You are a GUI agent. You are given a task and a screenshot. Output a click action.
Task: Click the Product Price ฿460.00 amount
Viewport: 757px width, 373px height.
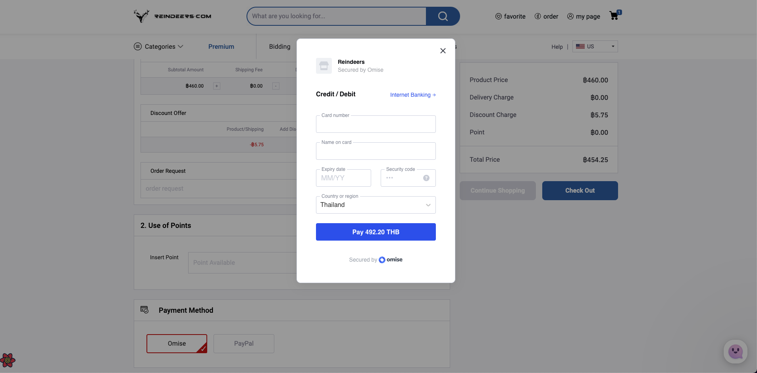pos(595,80)
